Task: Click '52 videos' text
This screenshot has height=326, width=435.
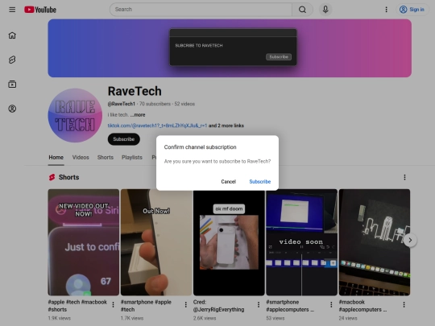Action: click(x=184, y=104)
